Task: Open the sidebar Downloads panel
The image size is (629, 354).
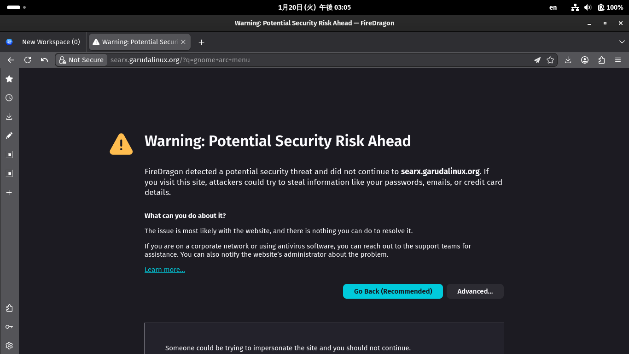Action: 9,117
